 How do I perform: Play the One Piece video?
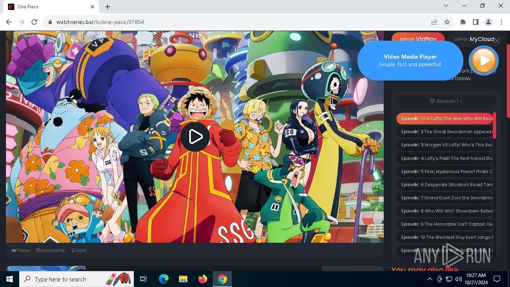click(x=195, y=137)
